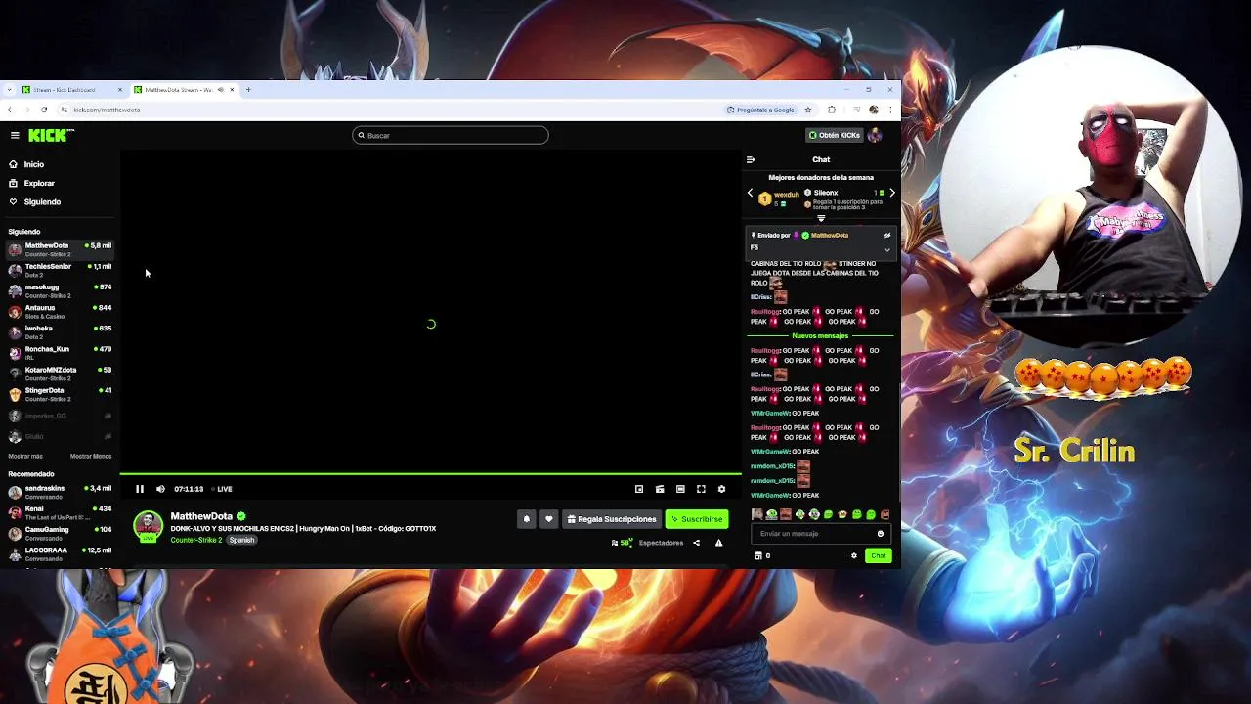Open the emoji picker in the chat input
This screenshot has height=704, width=1251.
(x=880, y=534)
